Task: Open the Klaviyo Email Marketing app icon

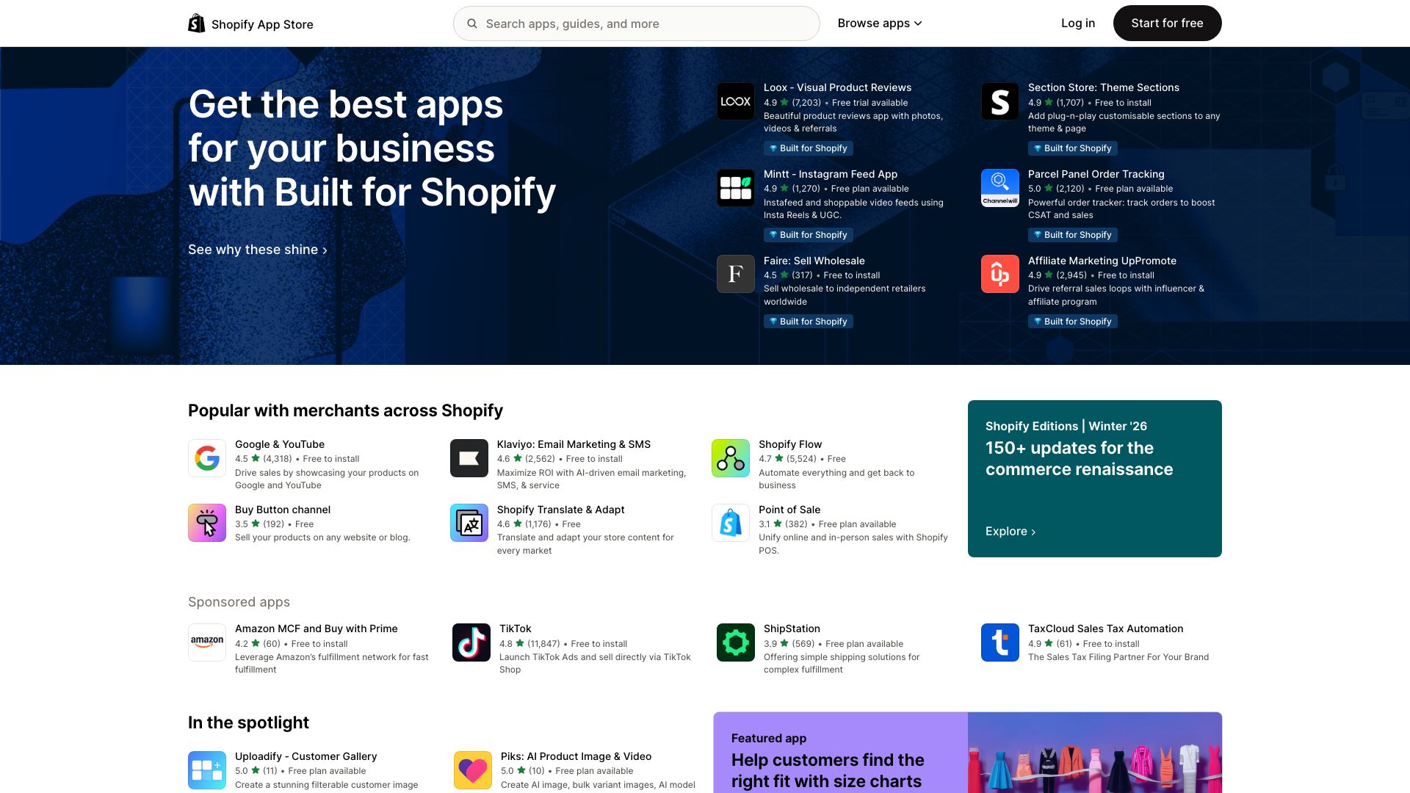Action: click(469, 457)
